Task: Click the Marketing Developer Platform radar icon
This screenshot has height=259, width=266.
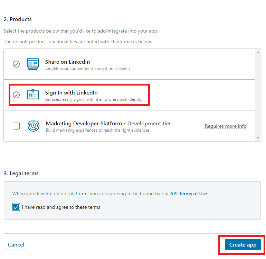Action: tap(34, 126)
